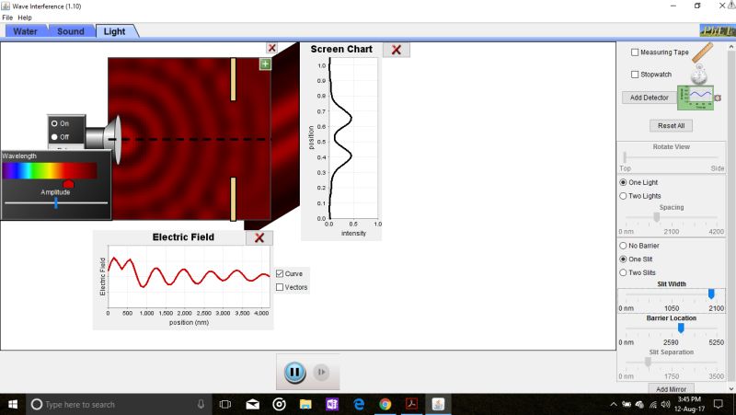Open Microsoft Edge from taskbar
Image resolution: width=736 pixels, height=415 pixels.
pos(359,404)
